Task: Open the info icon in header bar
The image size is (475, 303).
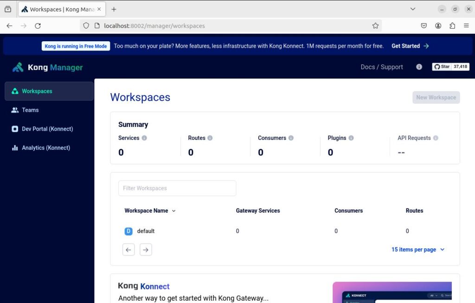Action: pos(419,67)
